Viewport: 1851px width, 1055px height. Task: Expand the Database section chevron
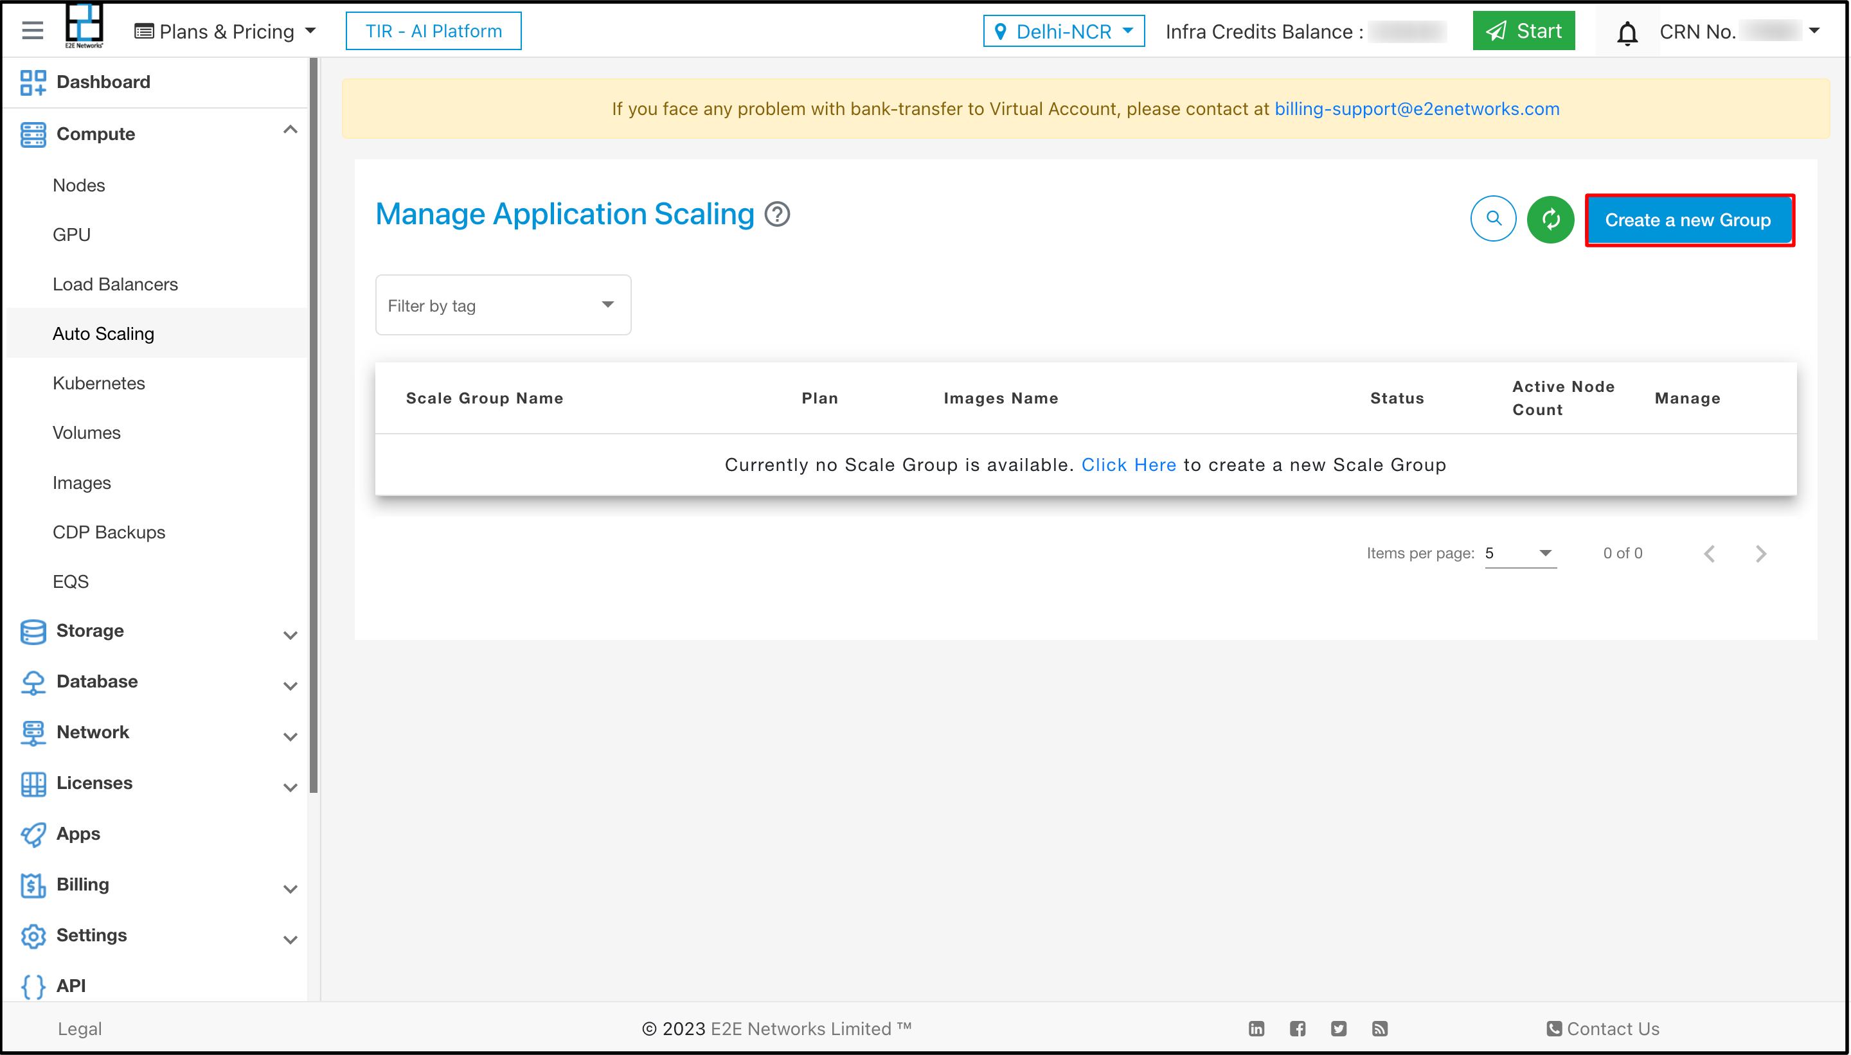pyautogui.click(x=290, y=687)
